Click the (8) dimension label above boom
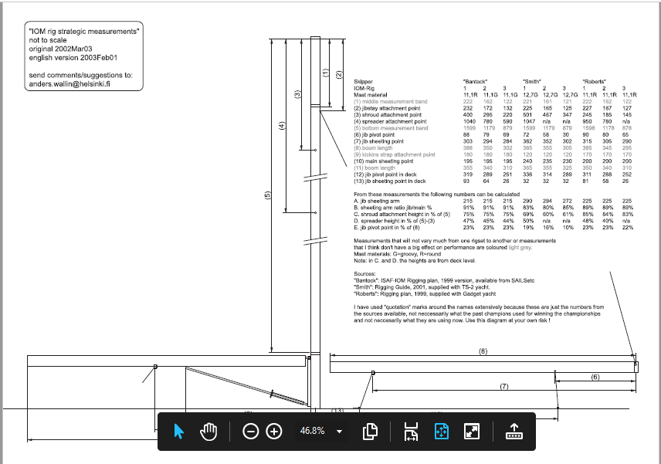 coord(483,351)
